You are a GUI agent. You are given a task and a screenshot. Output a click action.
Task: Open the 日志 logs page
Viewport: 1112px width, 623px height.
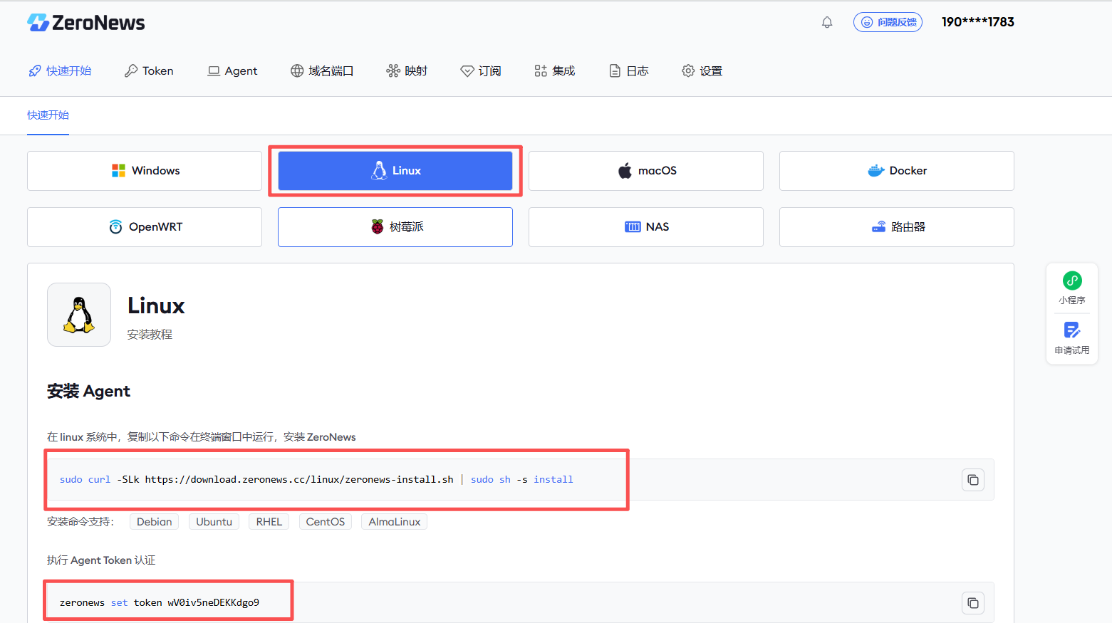(x=629, y=71)
